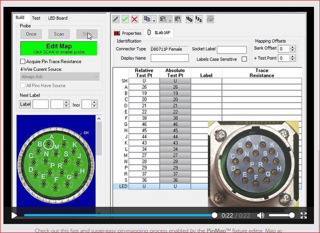Image resolution: width=320 pixels, height=233 pixels.
Task: Switch to the Test tab
Action: (x=36, y=18)
